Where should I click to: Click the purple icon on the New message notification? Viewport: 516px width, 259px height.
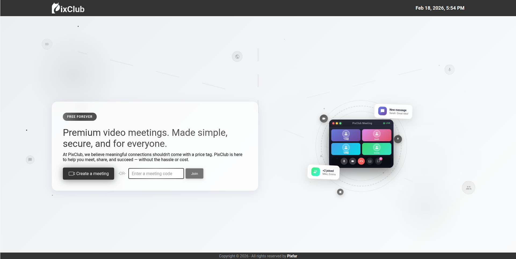pos(382,111)
